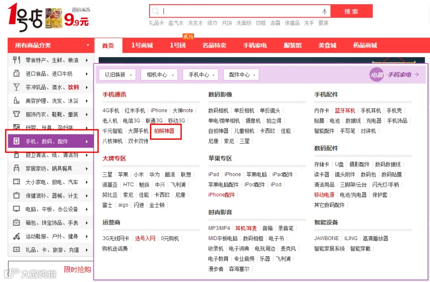This screenshot has width=430, height=282.
Task: Open the 数码相机 link
Action: (218, 111)
